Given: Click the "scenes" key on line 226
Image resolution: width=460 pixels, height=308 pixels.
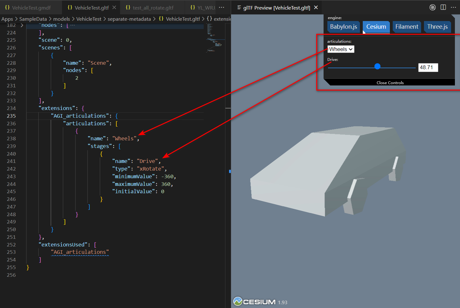Looking at the screenshot, I should (51, 48).
